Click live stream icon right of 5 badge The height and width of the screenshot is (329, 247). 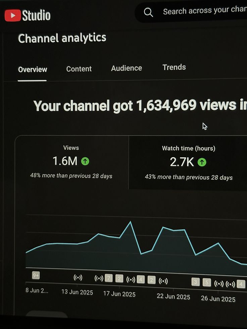coord(219,283)
